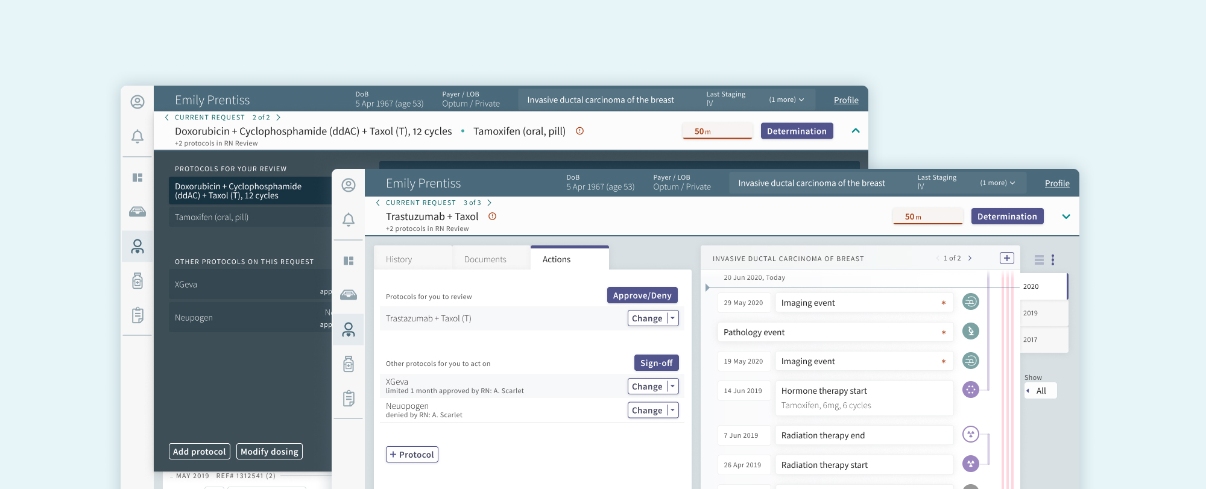1206x489 pixels.
Task: Open the medication bottle icon in front sidebar
Action: coord(349,364)
